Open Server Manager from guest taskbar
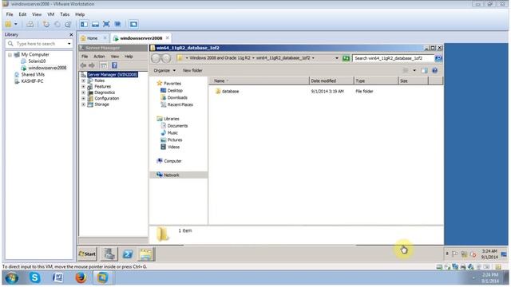Image resolution: width=511 pixels, height=287 pixels. pyautogui.click(x=109, y=254)
